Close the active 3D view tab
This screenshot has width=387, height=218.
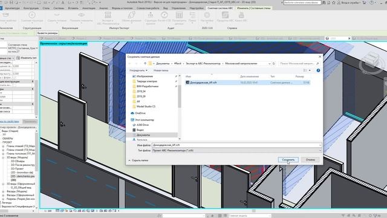click(x=349, y=38)
